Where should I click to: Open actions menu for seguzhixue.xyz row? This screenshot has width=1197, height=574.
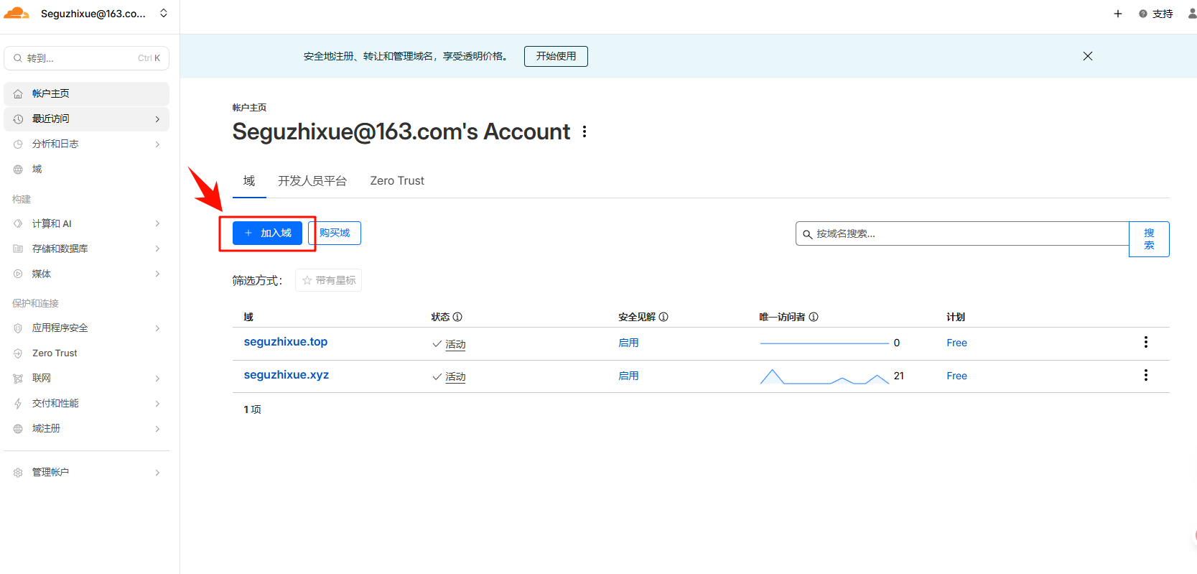click(1145, 375)
